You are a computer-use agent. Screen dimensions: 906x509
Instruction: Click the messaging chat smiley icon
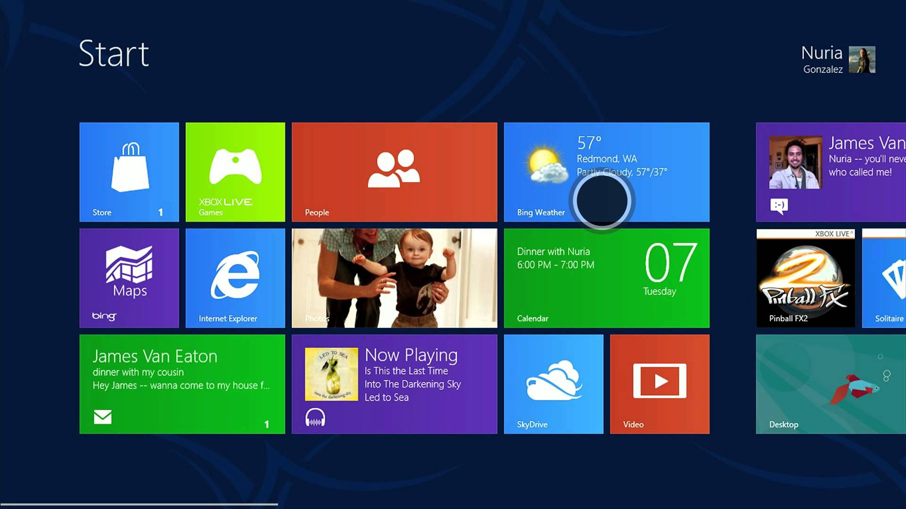(779, 206)
